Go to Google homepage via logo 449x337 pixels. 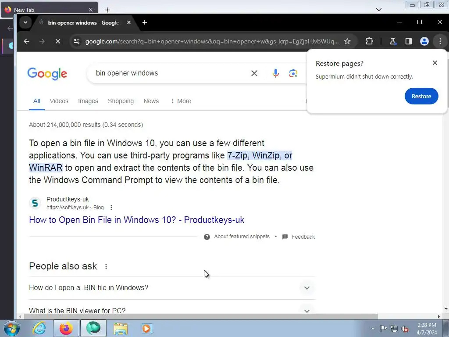click(47, 74)
